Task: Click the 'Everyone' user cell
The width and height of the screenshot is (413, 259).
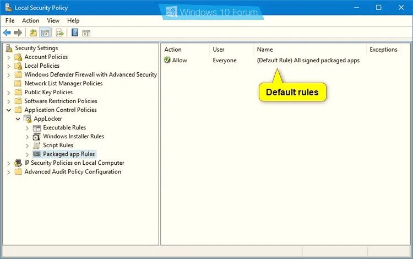Action: coord(225,60)
